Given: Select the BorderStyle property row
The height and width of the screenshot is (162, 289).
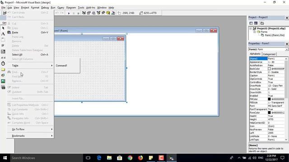Looking at the screenshot, I should (267, 72).
